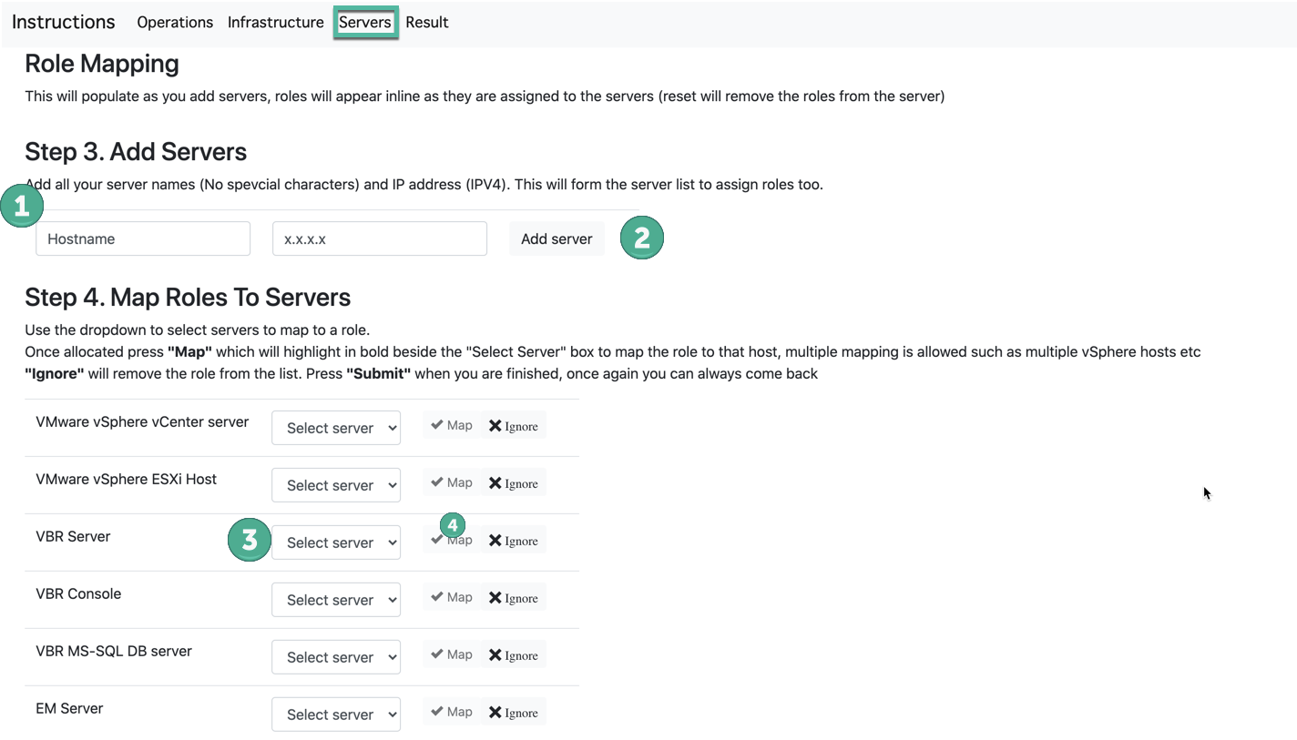Click the 'Step 3. Add Servers' heading

(x=136, y=151)
